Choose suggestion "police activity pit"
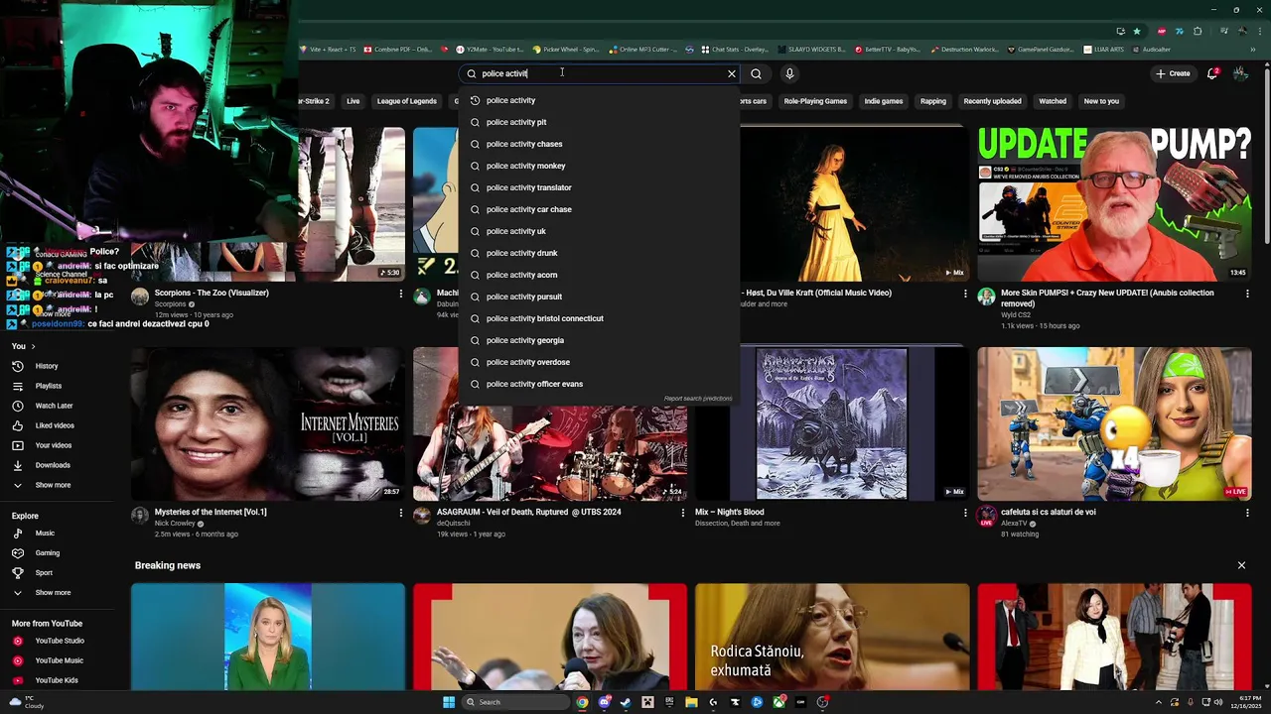This screenshot has width=1271, height=714. pyautogui.click(x=600, y=122)
